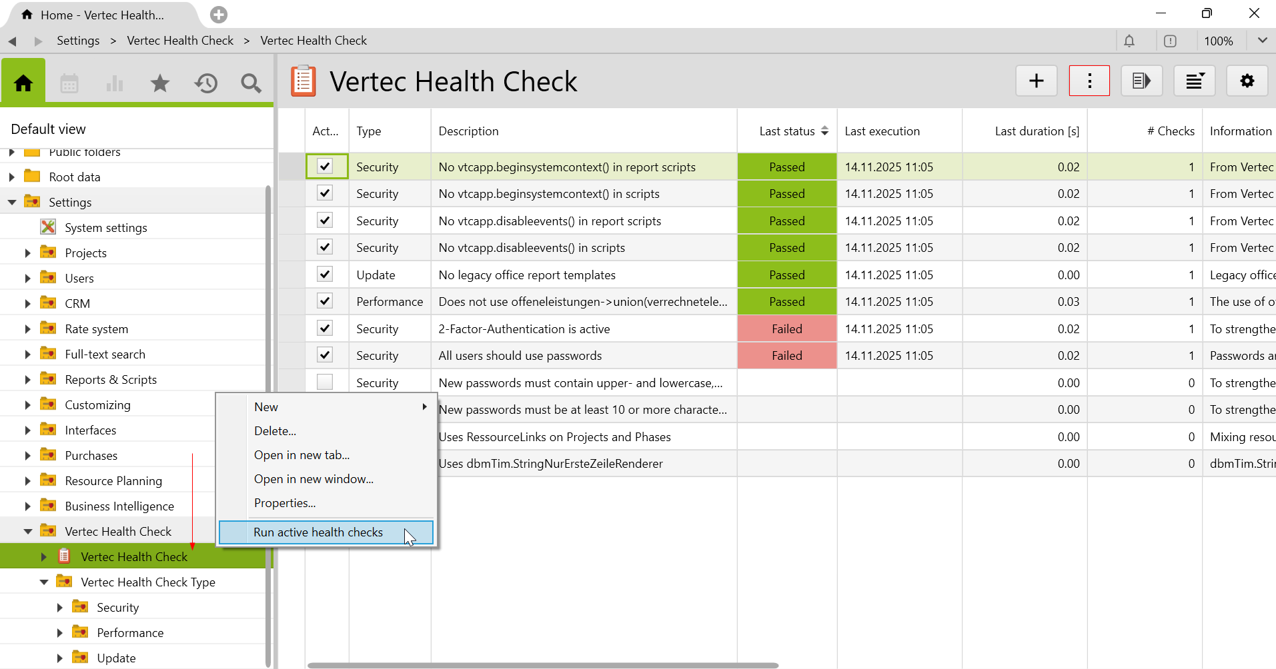Open the zoom level dropdown arrow
Screen dimensions: 1276x669
(1262, 41)
